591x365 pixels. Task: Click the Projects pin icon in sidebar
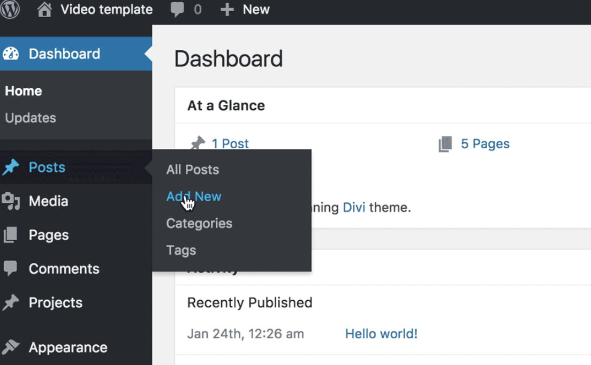coord(11,302)
